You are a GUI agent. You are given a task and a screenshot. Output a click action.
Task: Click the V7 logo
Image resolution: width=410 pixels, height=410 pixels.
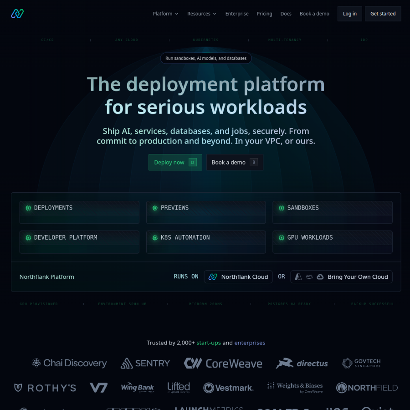coord(98,388)
